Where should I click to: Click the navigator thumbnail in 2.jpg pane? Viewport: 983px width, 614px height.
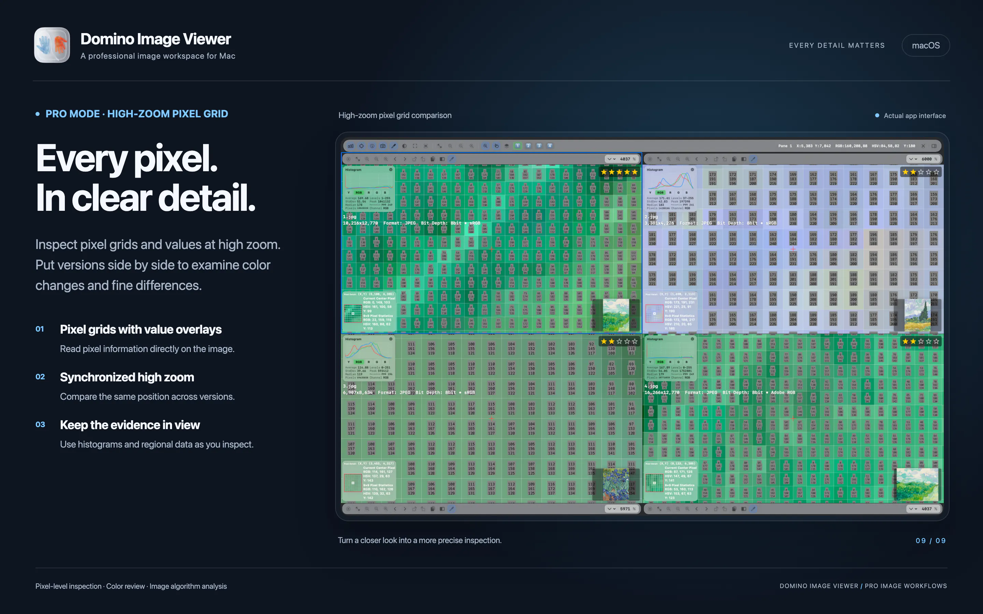(917, 315)
